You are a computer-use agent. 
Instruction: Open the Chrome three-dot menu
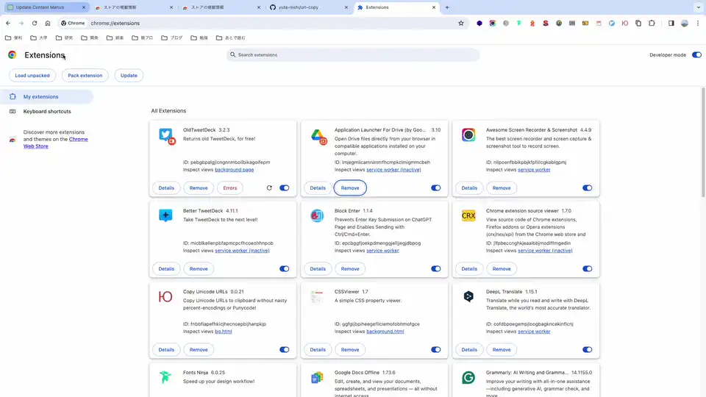click(x=698, y=24)
